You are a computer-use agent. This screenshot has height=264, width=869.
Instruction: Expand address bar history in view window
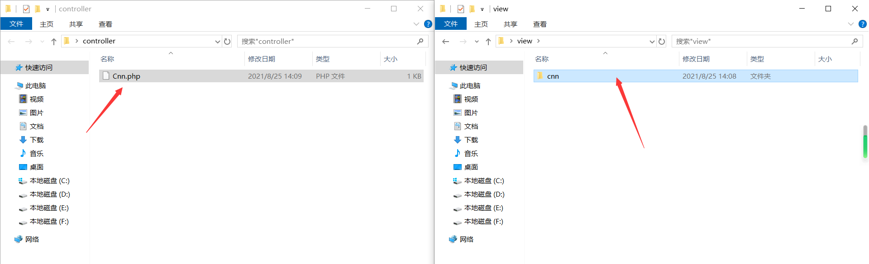(x=652, y=41)
